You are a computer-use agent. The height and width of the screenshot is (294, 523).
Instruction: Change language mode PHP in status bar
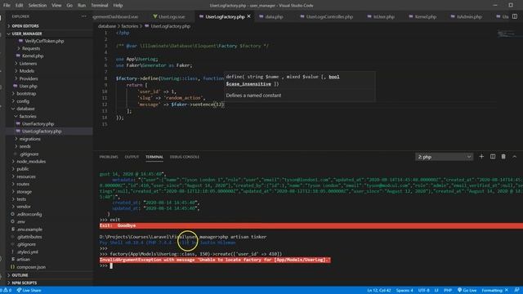point(448,291)
